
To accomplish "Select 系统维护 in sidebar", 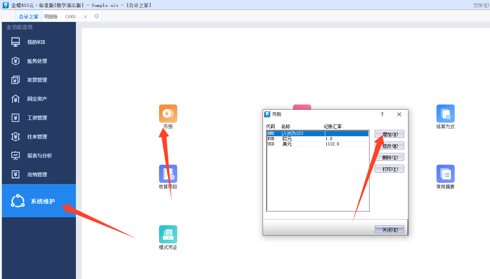I will (x=39, y=201).
